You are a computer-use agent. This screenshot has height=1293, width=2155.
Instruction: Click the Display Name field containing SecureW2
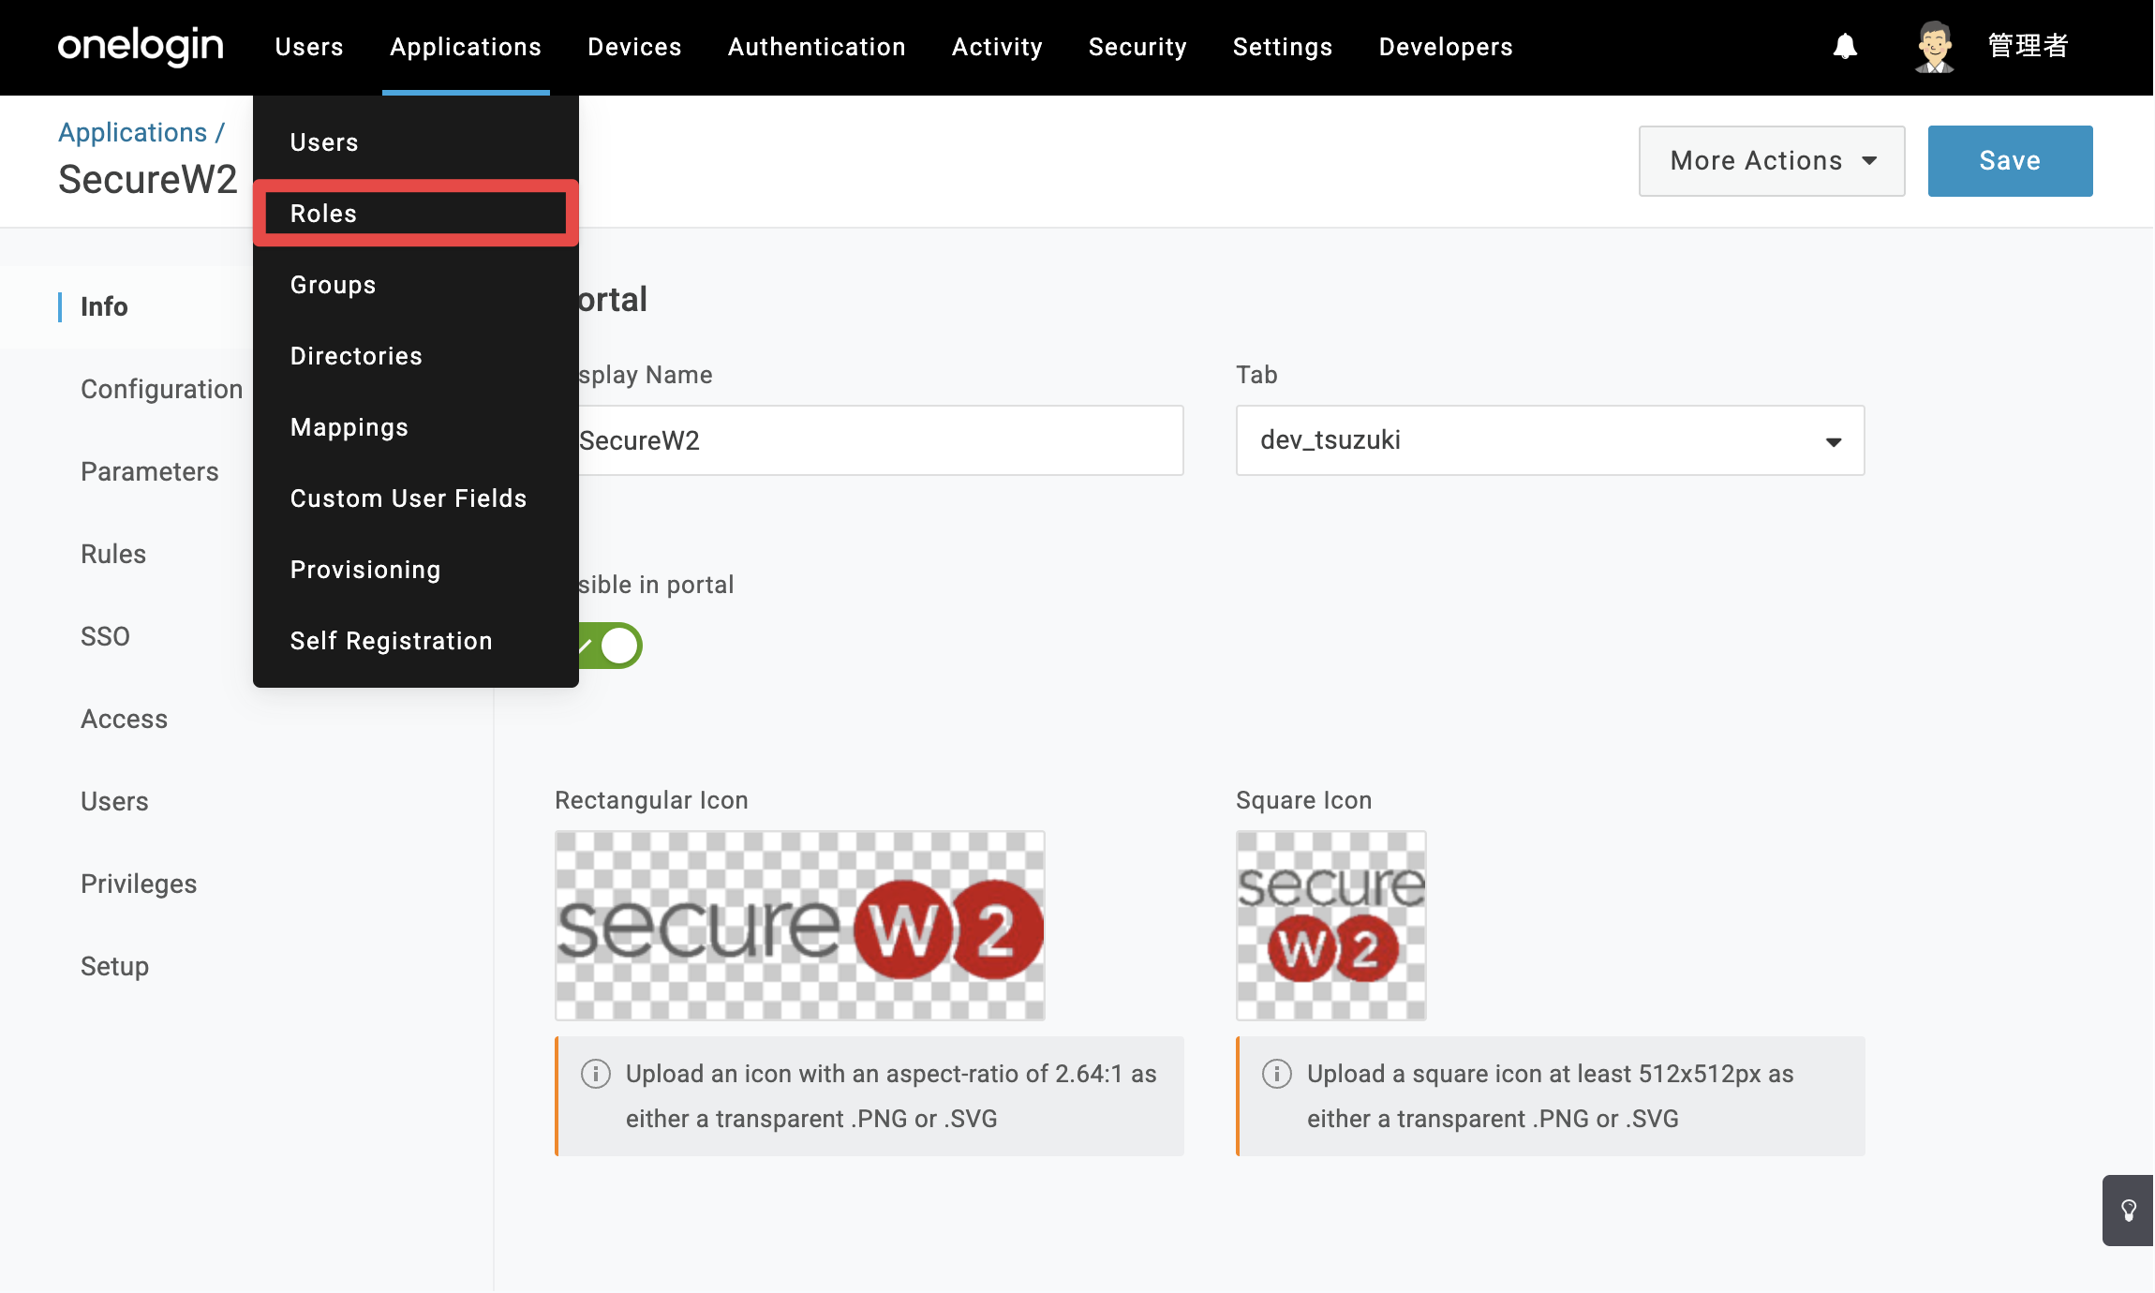(x=881, y=440)
